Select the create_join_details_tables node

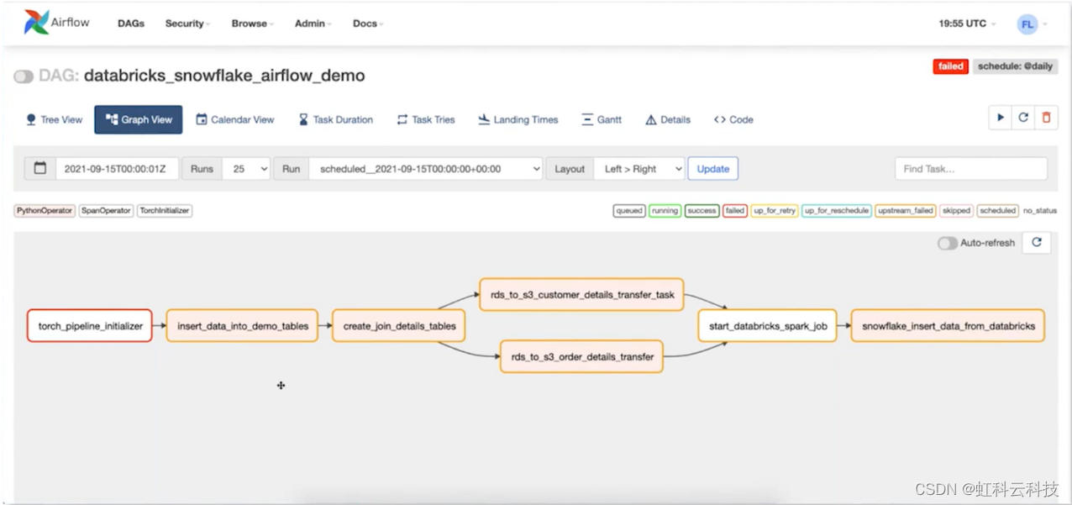(399, 326)
